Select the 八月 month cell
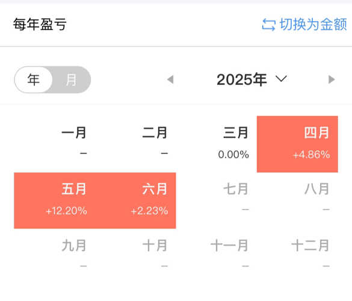Screen dimensions: 352x301 coord(297,200)
